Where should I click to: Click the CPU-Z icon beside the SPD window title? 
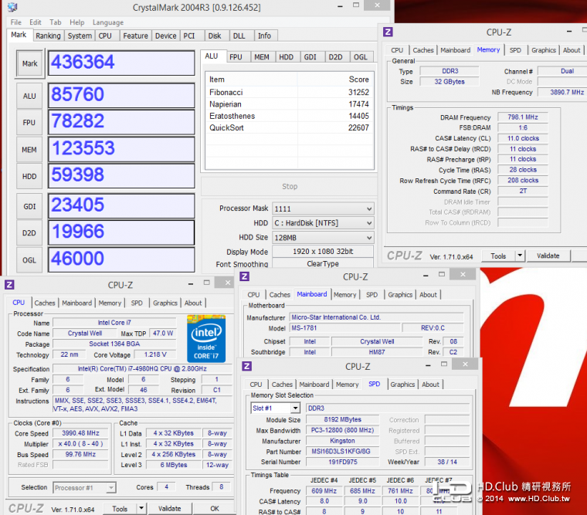point(247,366)
